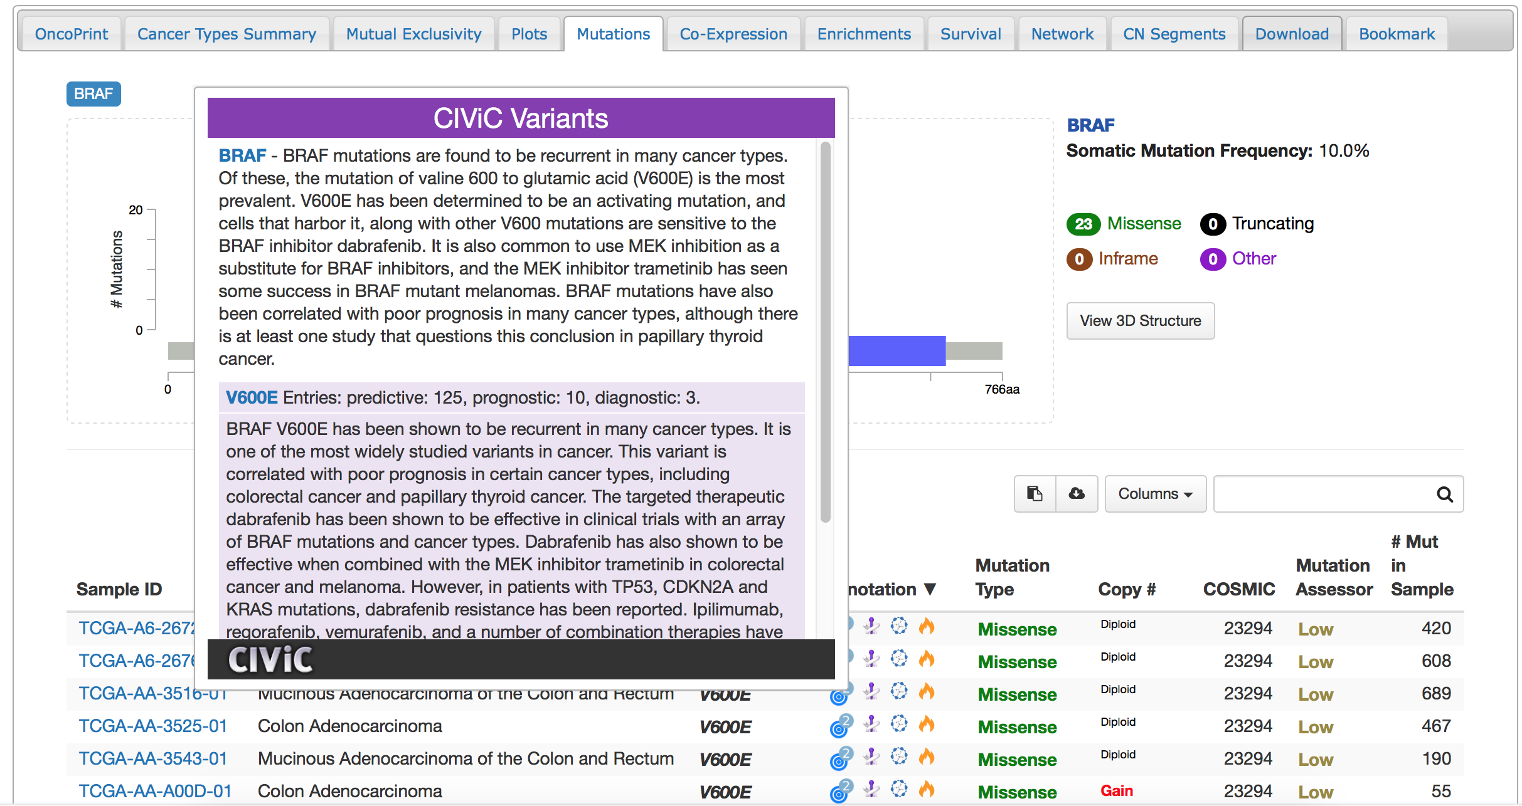Open sample TCGA-AA-3525-01 link
The height and width of the screenshot is (806, 1522).
(152, 726)
